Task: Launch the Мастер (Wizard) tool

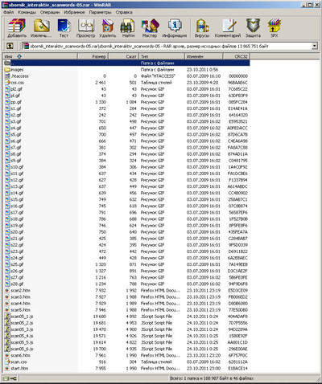Action: click(x=150, y=28)
